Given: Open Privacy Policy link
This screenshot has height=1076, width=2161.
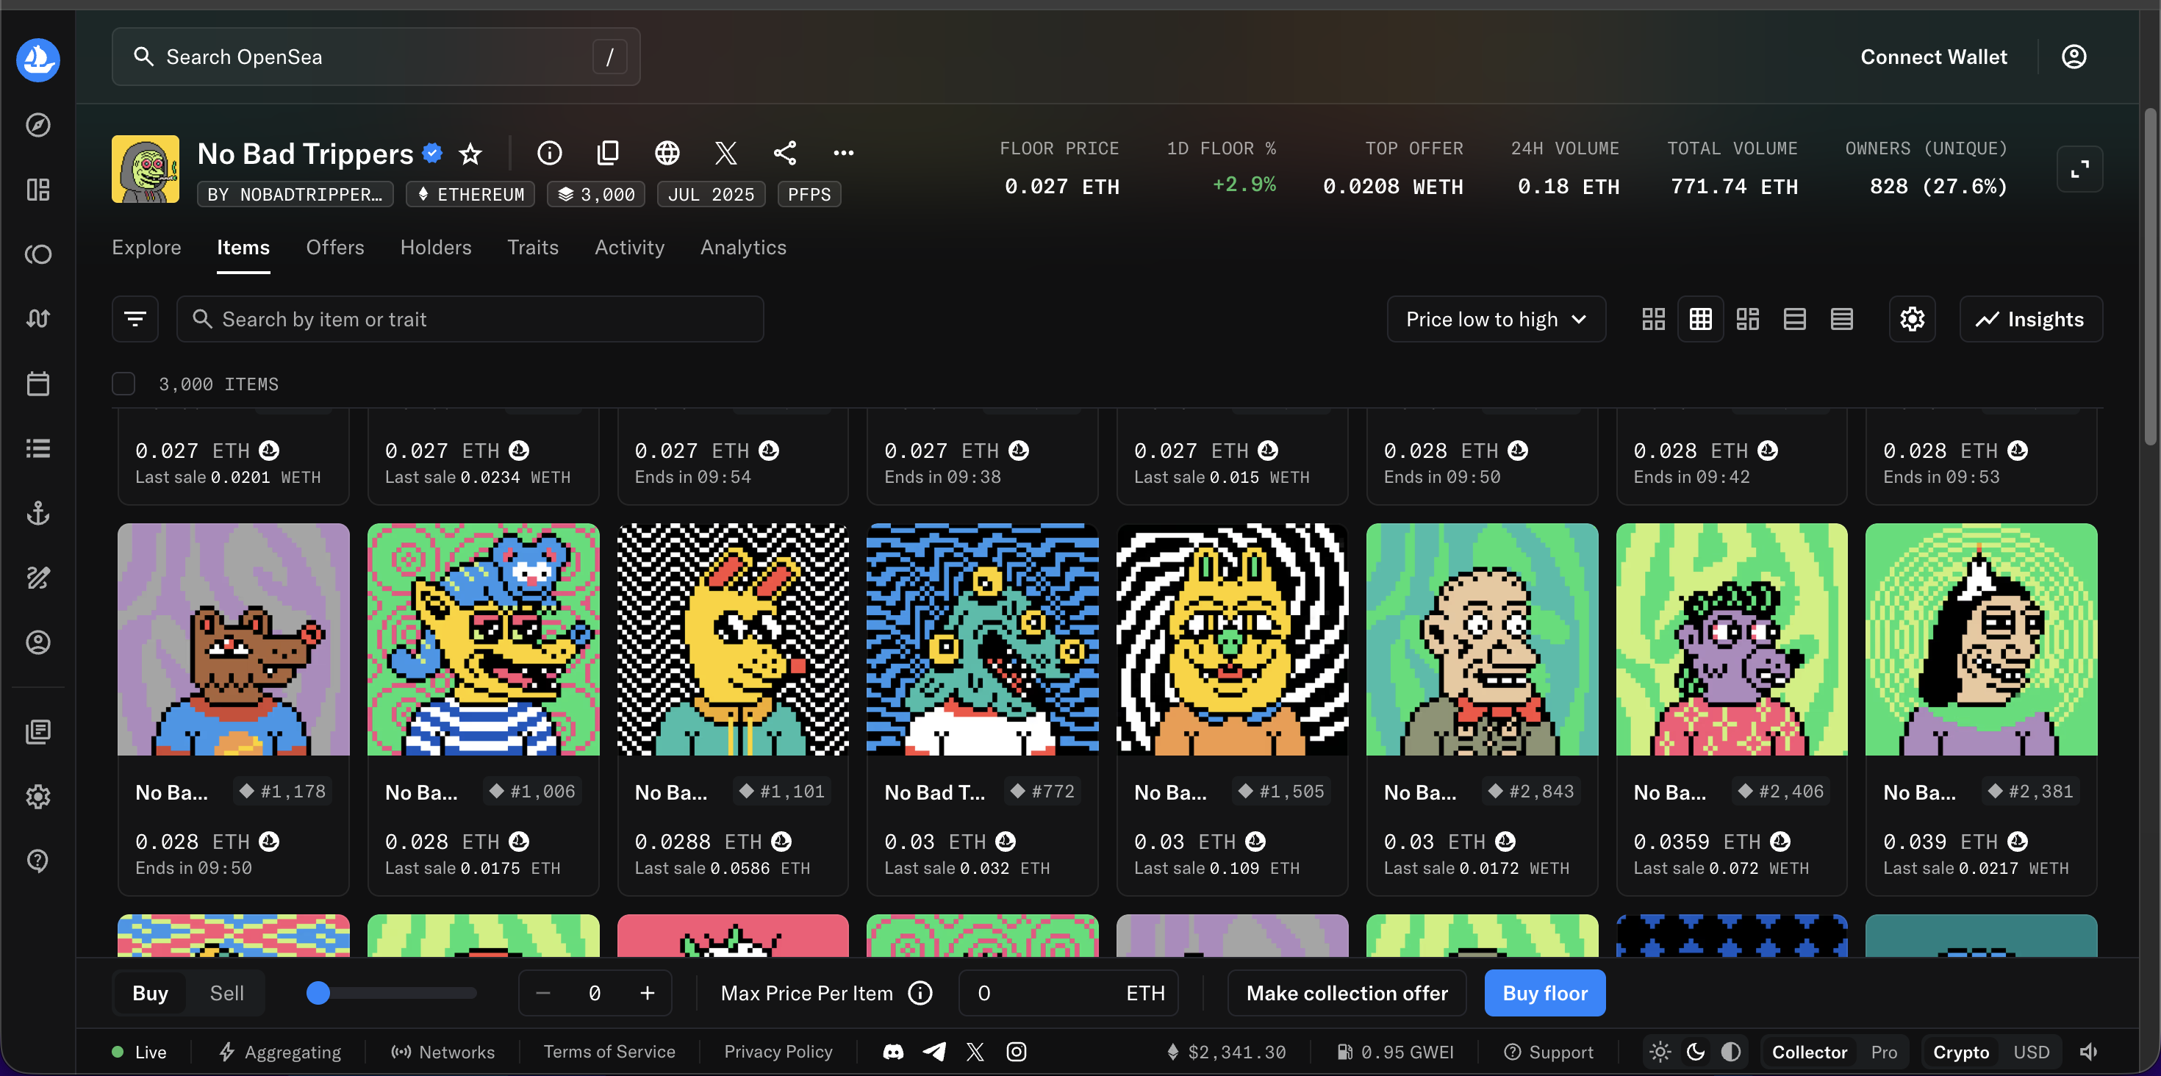Looking at the screenshot, I should pos(778,1052).
